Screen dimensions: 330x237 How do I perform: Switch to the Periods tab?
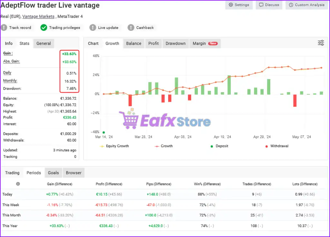click(x=34, y=173)
